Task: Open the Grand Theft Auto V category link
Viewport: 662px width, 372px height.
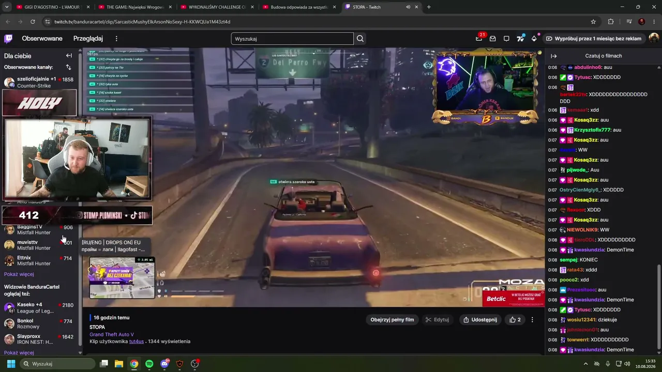Action: [x=112, y=334]
